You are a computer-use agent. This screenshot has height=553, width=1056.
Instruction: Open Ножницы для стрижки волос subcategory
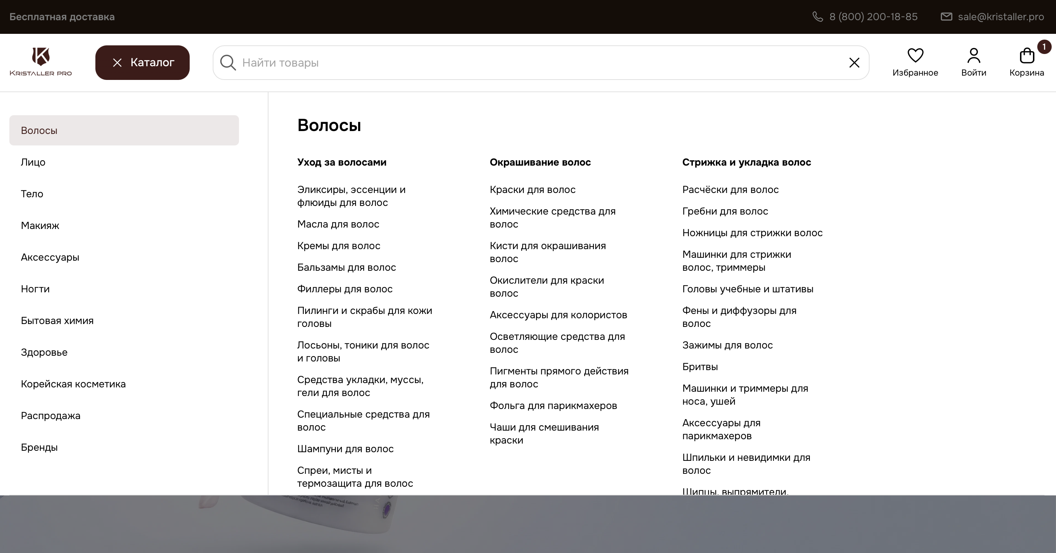(752, 233)
